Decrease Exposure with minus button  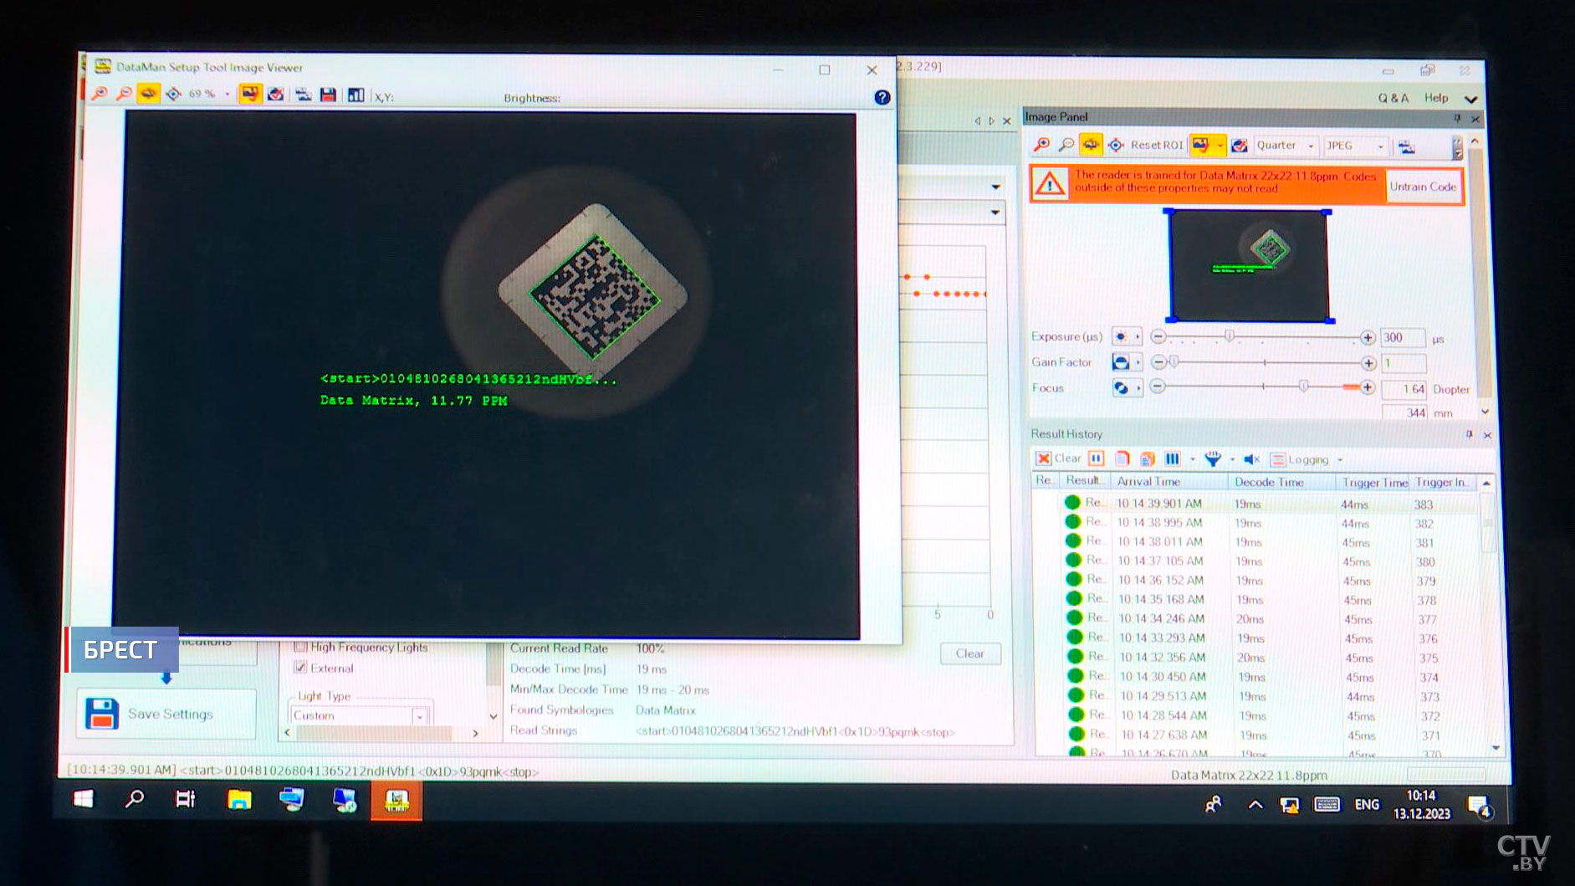[1158, 337]
